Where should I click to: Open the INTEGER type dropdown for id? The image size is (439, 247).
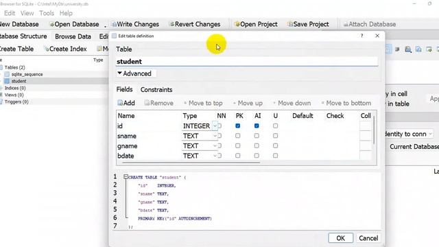[215, 126]
